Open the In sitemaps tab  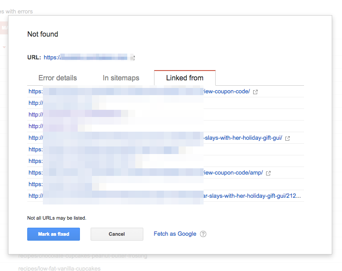(x=121, y=78)
